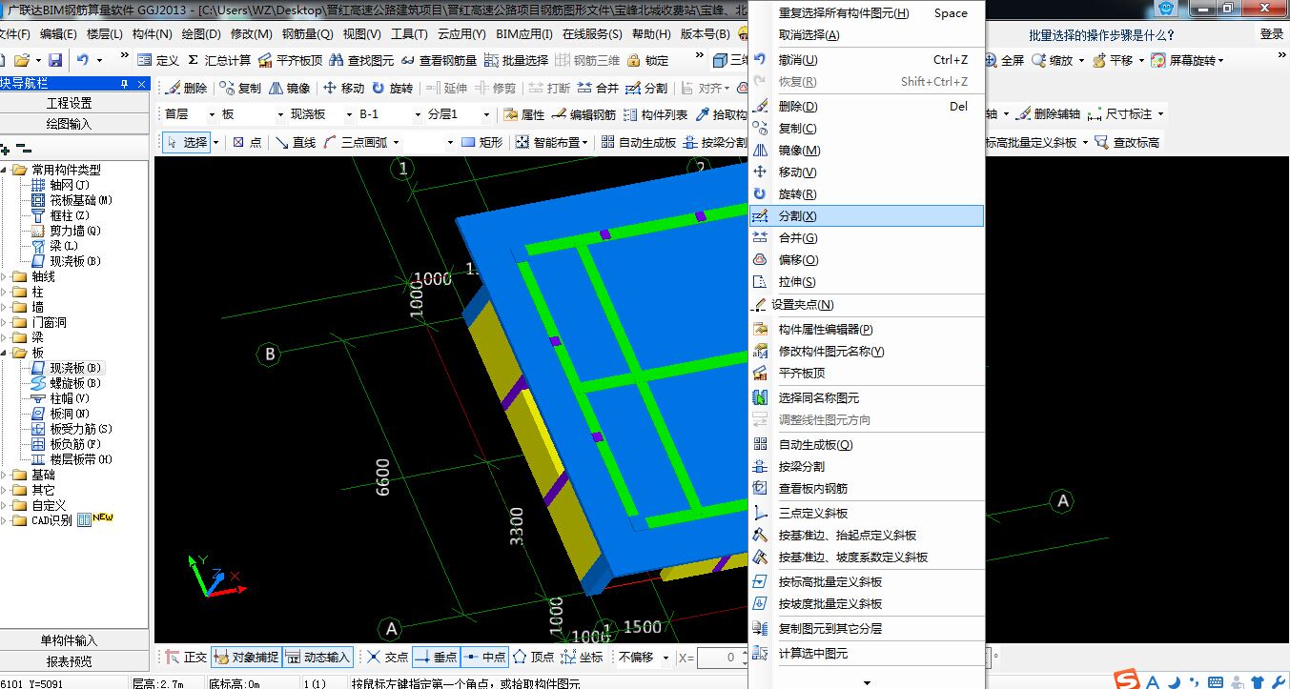Click the 删除 tool in edit toolbar

tap(186, 88)
